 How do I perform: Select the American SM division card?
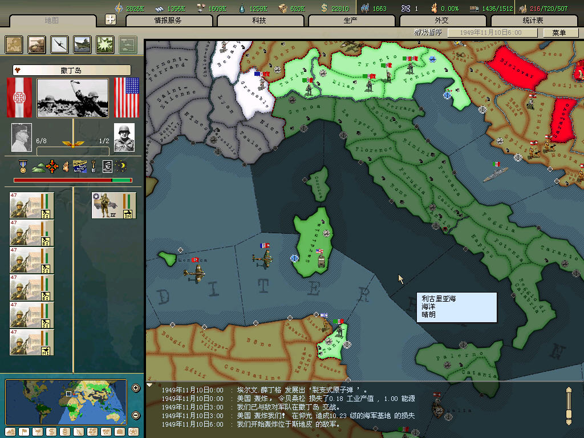pos(113,205)
